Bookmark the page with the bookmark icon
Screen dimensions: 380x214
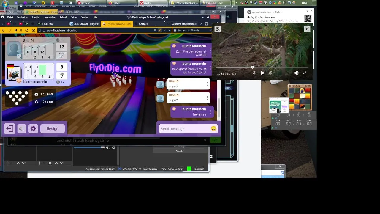(x=164, y=30)
